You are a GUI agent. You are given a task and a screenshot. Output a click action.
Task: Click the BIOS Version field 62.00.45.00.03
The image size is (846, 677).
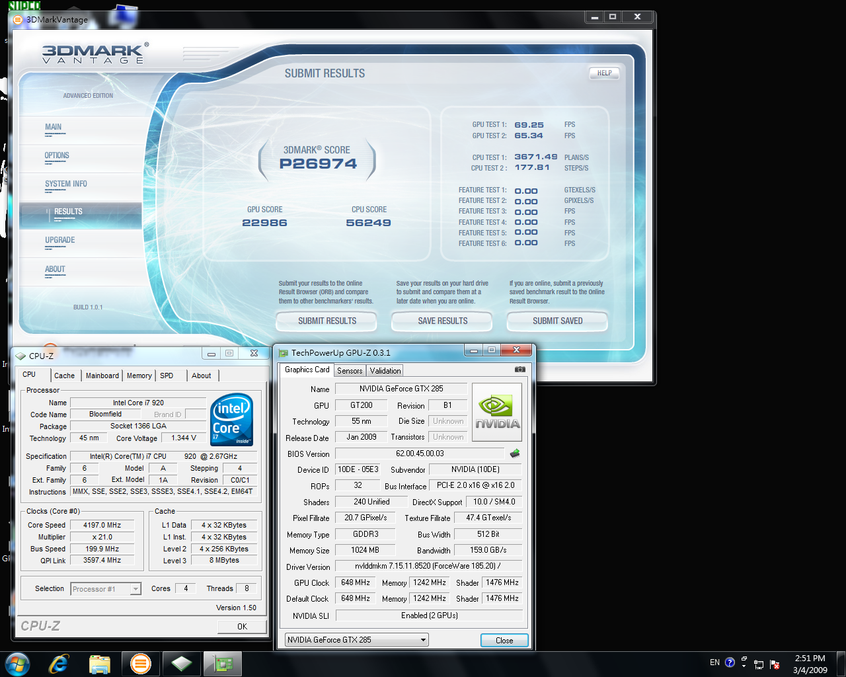pyautogui.click(x=420, y=454)
